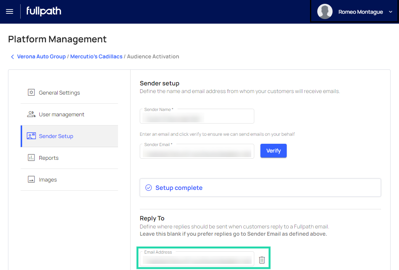This screenshot has height=270, width=399.
Task: Open the hamburger navigation menu
Action: point(10,12)
